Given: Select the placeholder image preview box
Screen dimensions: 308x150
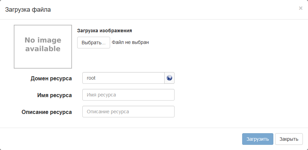Looking at the screenshot, I should [43, 47].
